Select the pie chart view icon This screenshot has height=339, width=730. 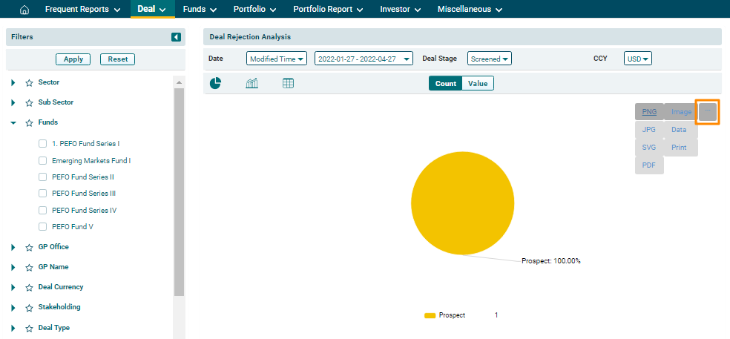pos(215,83)
